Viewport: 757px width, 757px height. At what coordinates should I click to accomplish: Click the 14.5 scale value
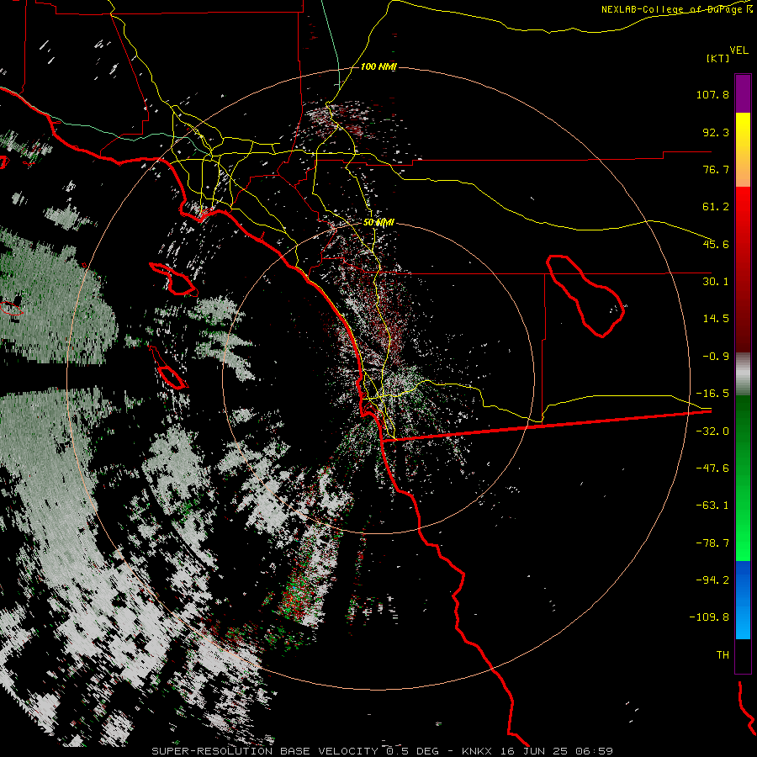click(716, 319)
